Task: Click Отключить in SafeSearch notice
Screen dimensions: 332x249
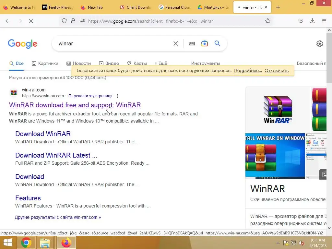Action: (277, 70)
